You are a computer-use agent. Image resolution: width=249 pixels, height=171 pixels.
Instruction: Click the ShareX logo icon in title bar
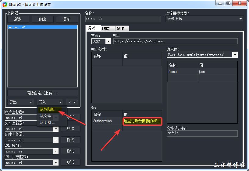(x=5, y=4)
